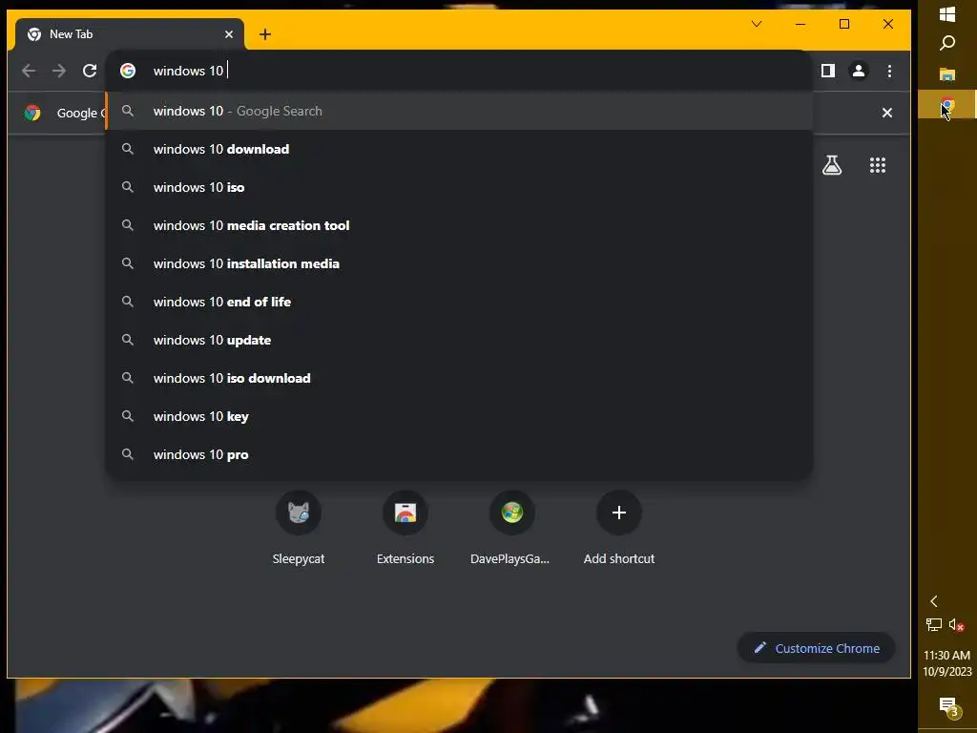
Task: Click search magnifier beside windows 10 pro
Action: 128,454
